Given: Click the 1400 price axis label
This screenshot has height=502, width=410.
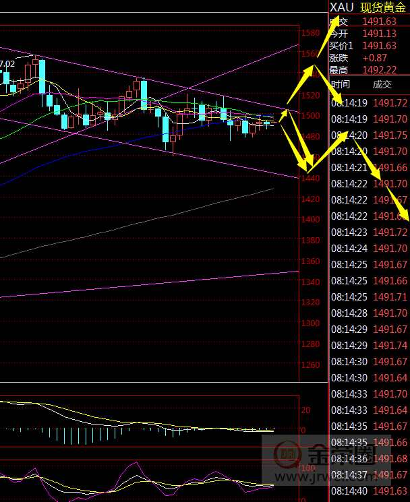Looking at the screenshot, I should tap(310, 220).
